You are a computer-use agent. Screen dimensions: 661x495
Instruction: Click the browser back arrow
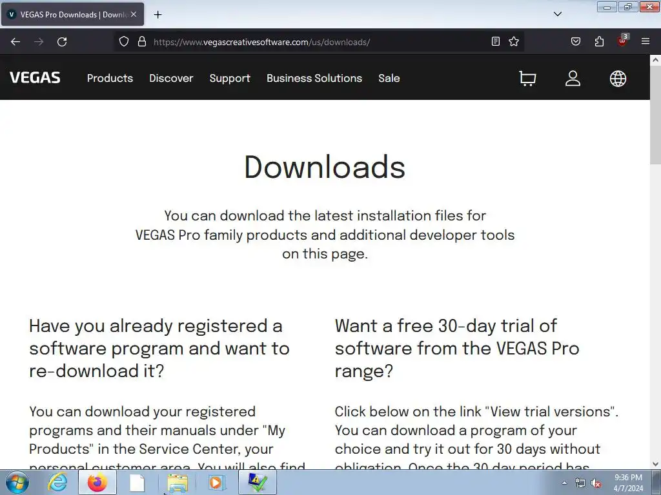[15, 42]
